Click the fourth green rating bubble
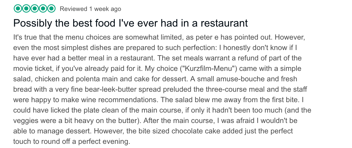352x148 pixels. 43,9
